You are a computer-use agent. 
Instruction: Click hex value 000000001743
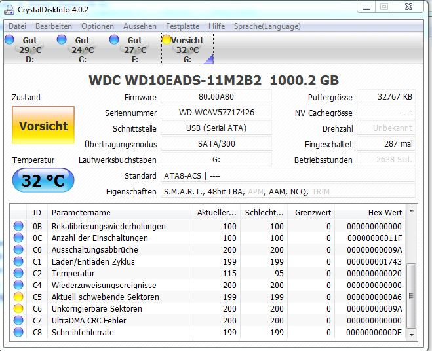click(x=374, y=261)
